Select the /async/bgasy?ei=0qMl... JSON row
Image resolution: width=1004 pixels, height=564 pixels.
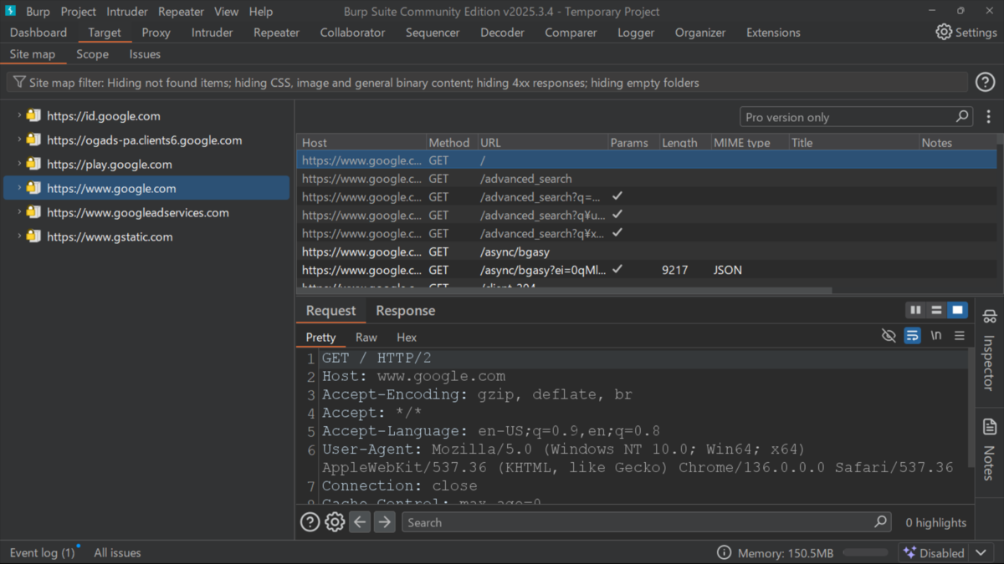point(646,270)
